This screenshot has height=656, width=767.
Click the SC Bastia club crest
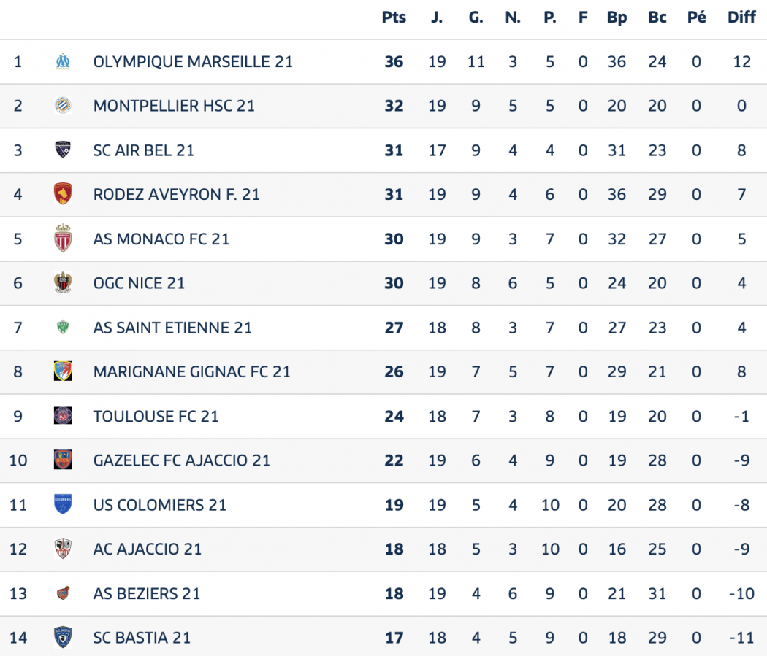63,638
